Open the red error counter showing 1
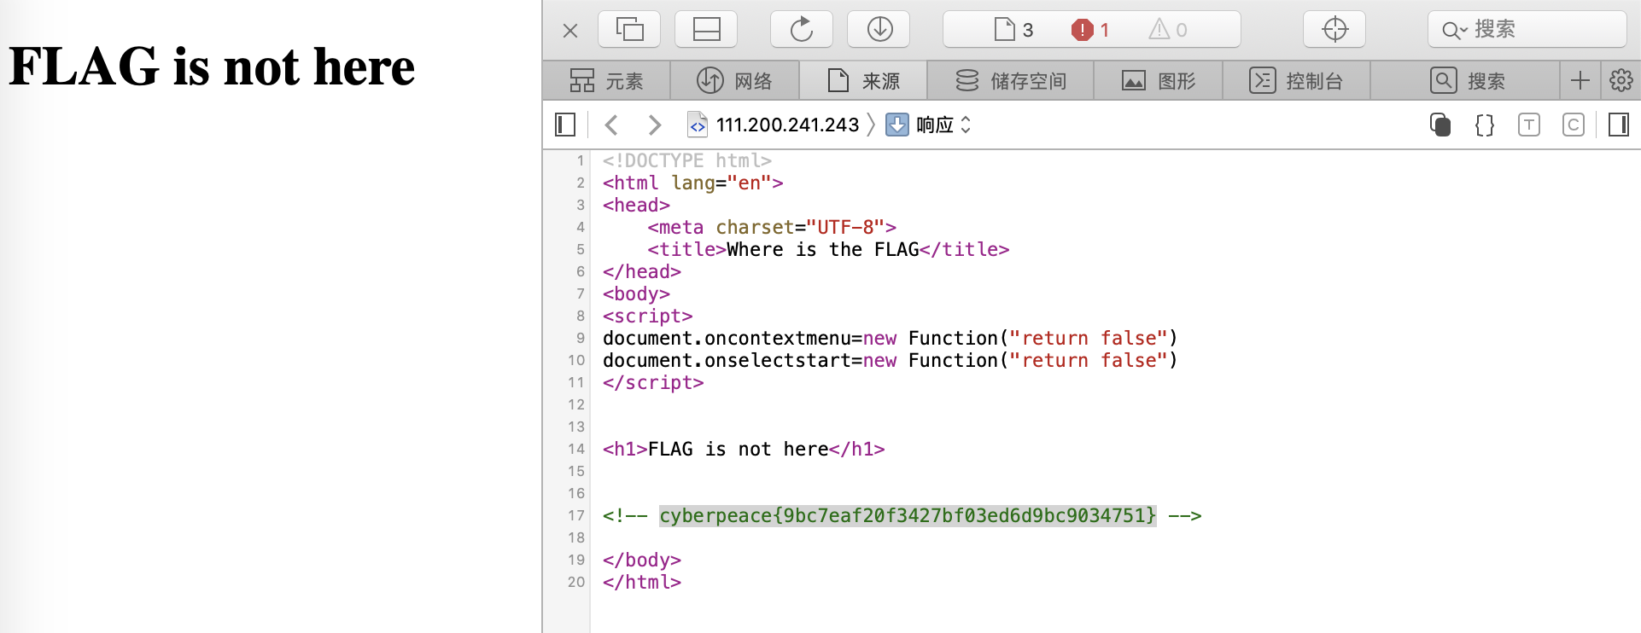The image size is (1641, 633). [1090, 30]
